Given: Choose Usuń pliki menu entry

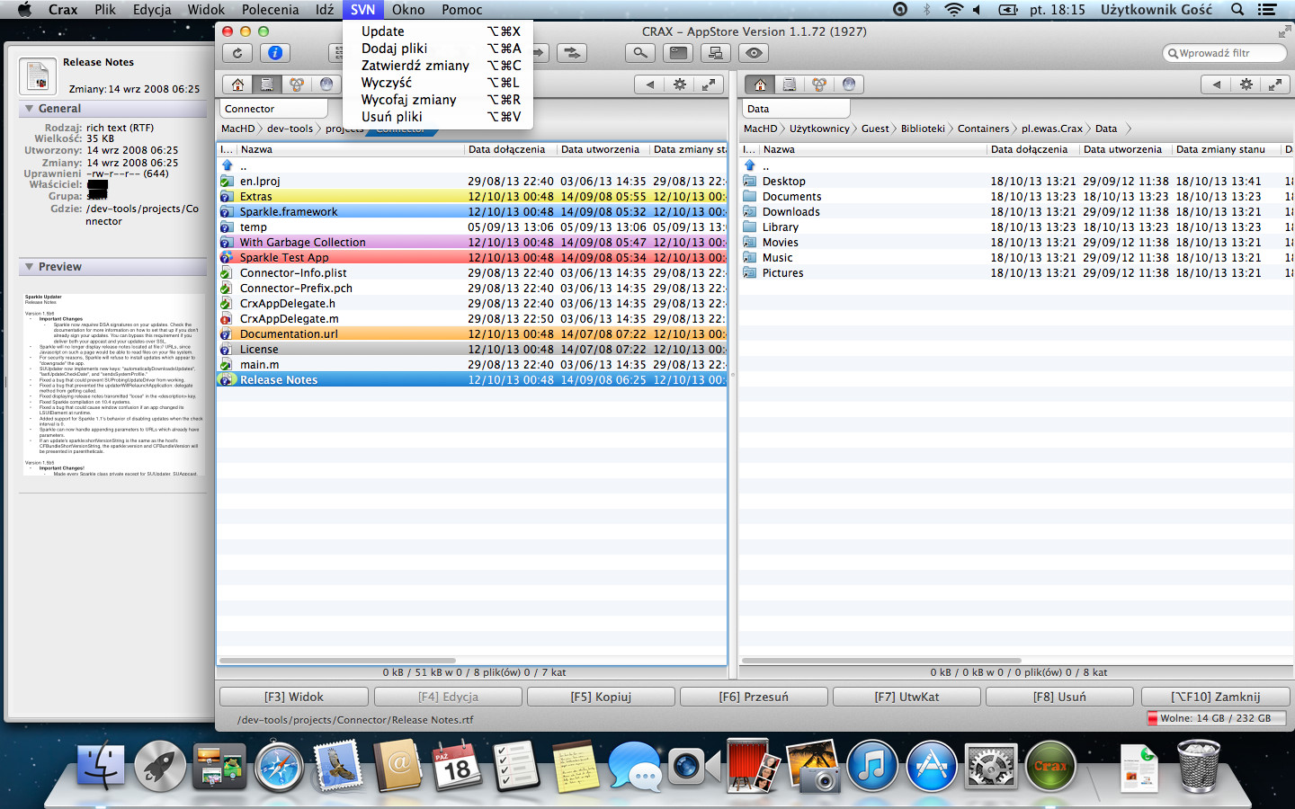Looking at the screenshot, I should (x=438, y=117).
